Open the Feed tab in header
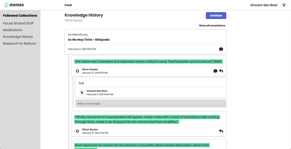 pyautogui.click(x=68, y=5)
